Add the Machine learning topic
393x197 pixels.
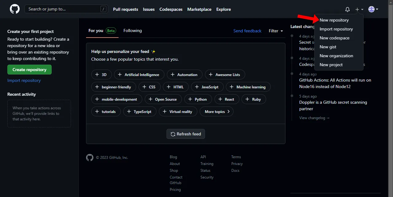click(248, 87)
